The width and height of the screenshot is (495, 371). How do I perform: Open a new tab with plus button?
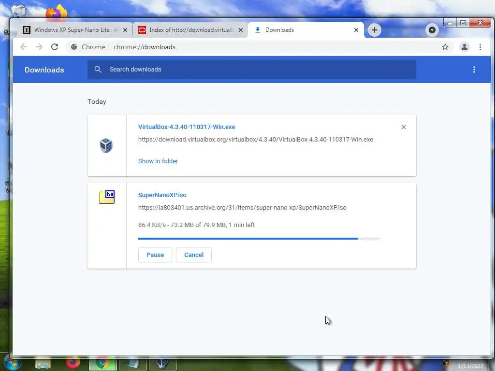(375, 30)
